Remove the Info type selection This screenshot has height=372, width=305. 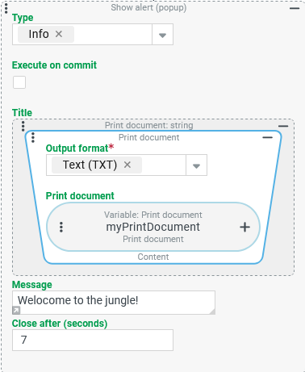[x=59, y=34]
